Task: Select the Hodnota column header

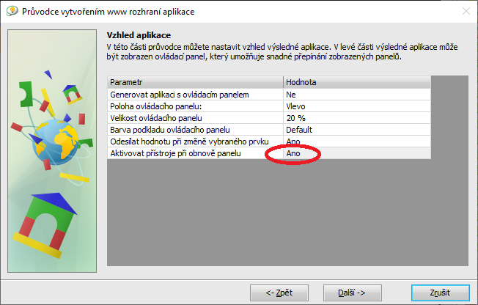Action: [357, 82]
